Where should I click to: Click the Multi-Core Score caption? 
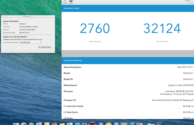pos(162,42)
